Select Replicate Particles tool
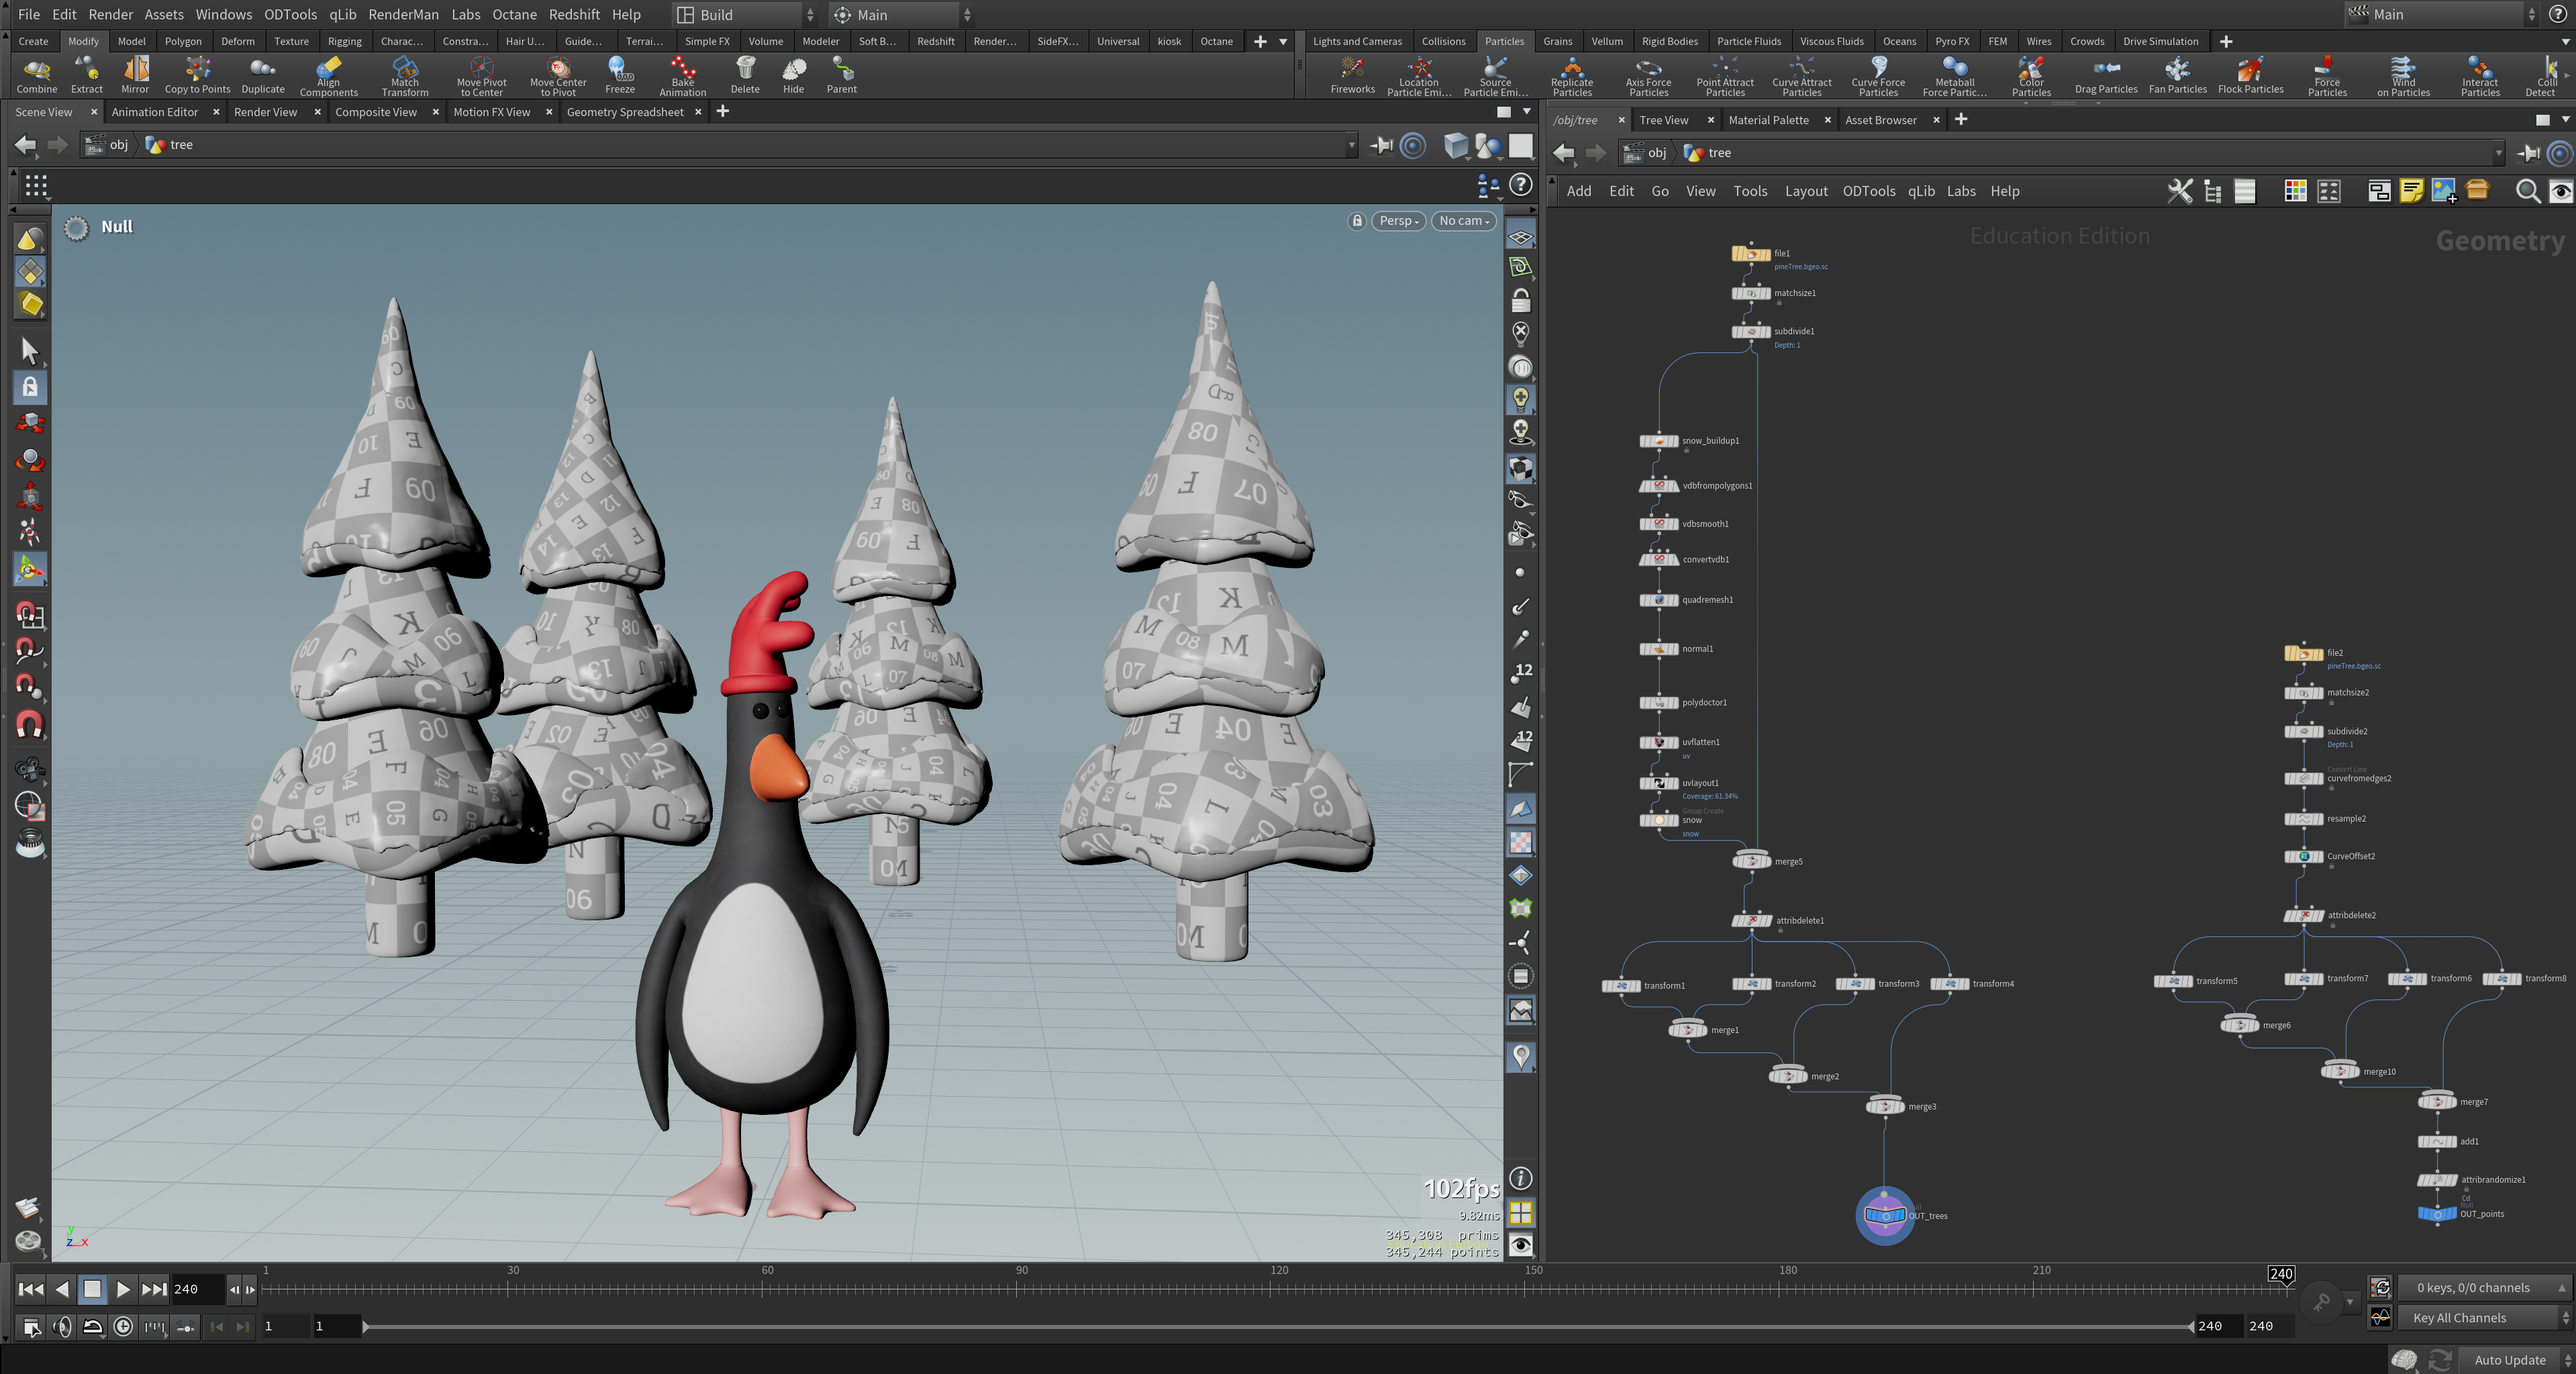 (x=1572, y=75)
